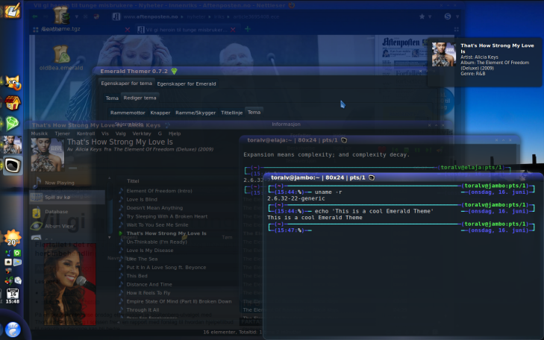This screenshot has height=340, width=544.
Task: Select track Doesn't Mean Anything
Action: coord(154,208)
